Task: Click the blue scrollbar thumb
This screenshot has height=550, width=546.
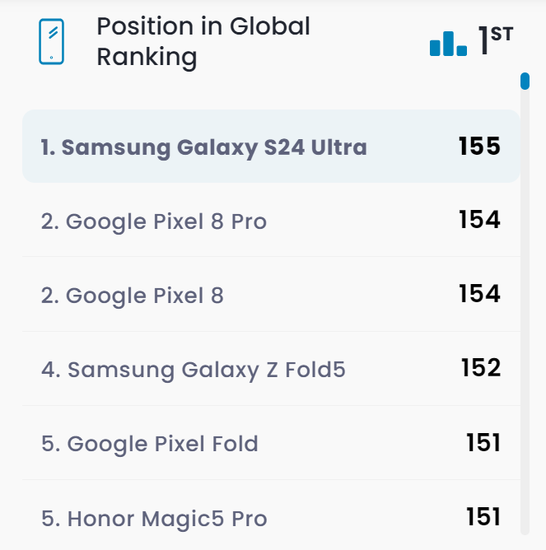Action: (x=525, y=81)
